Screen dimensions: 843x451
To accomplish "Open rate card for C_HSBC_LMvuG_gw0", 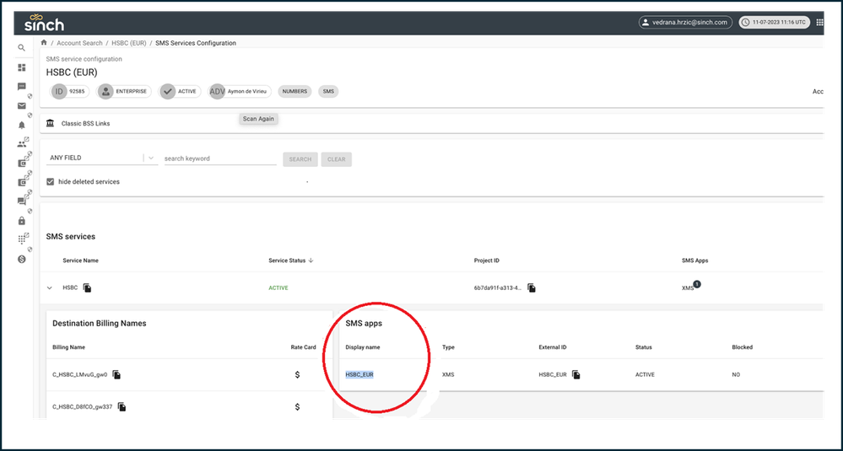I will coord(297,374).
